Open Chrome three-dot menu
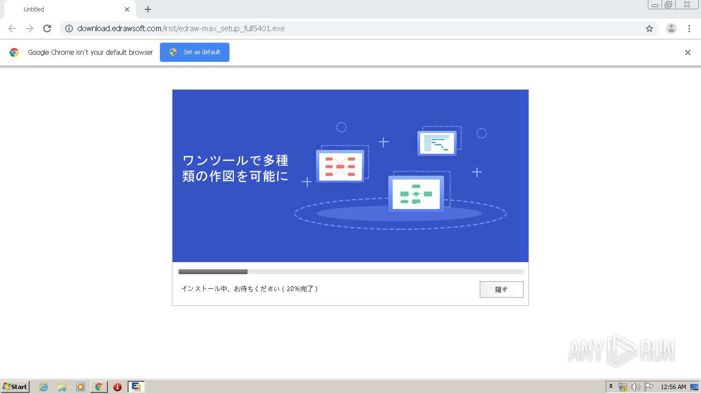Screen dimensions: 701x394 (x=689, y=28)
